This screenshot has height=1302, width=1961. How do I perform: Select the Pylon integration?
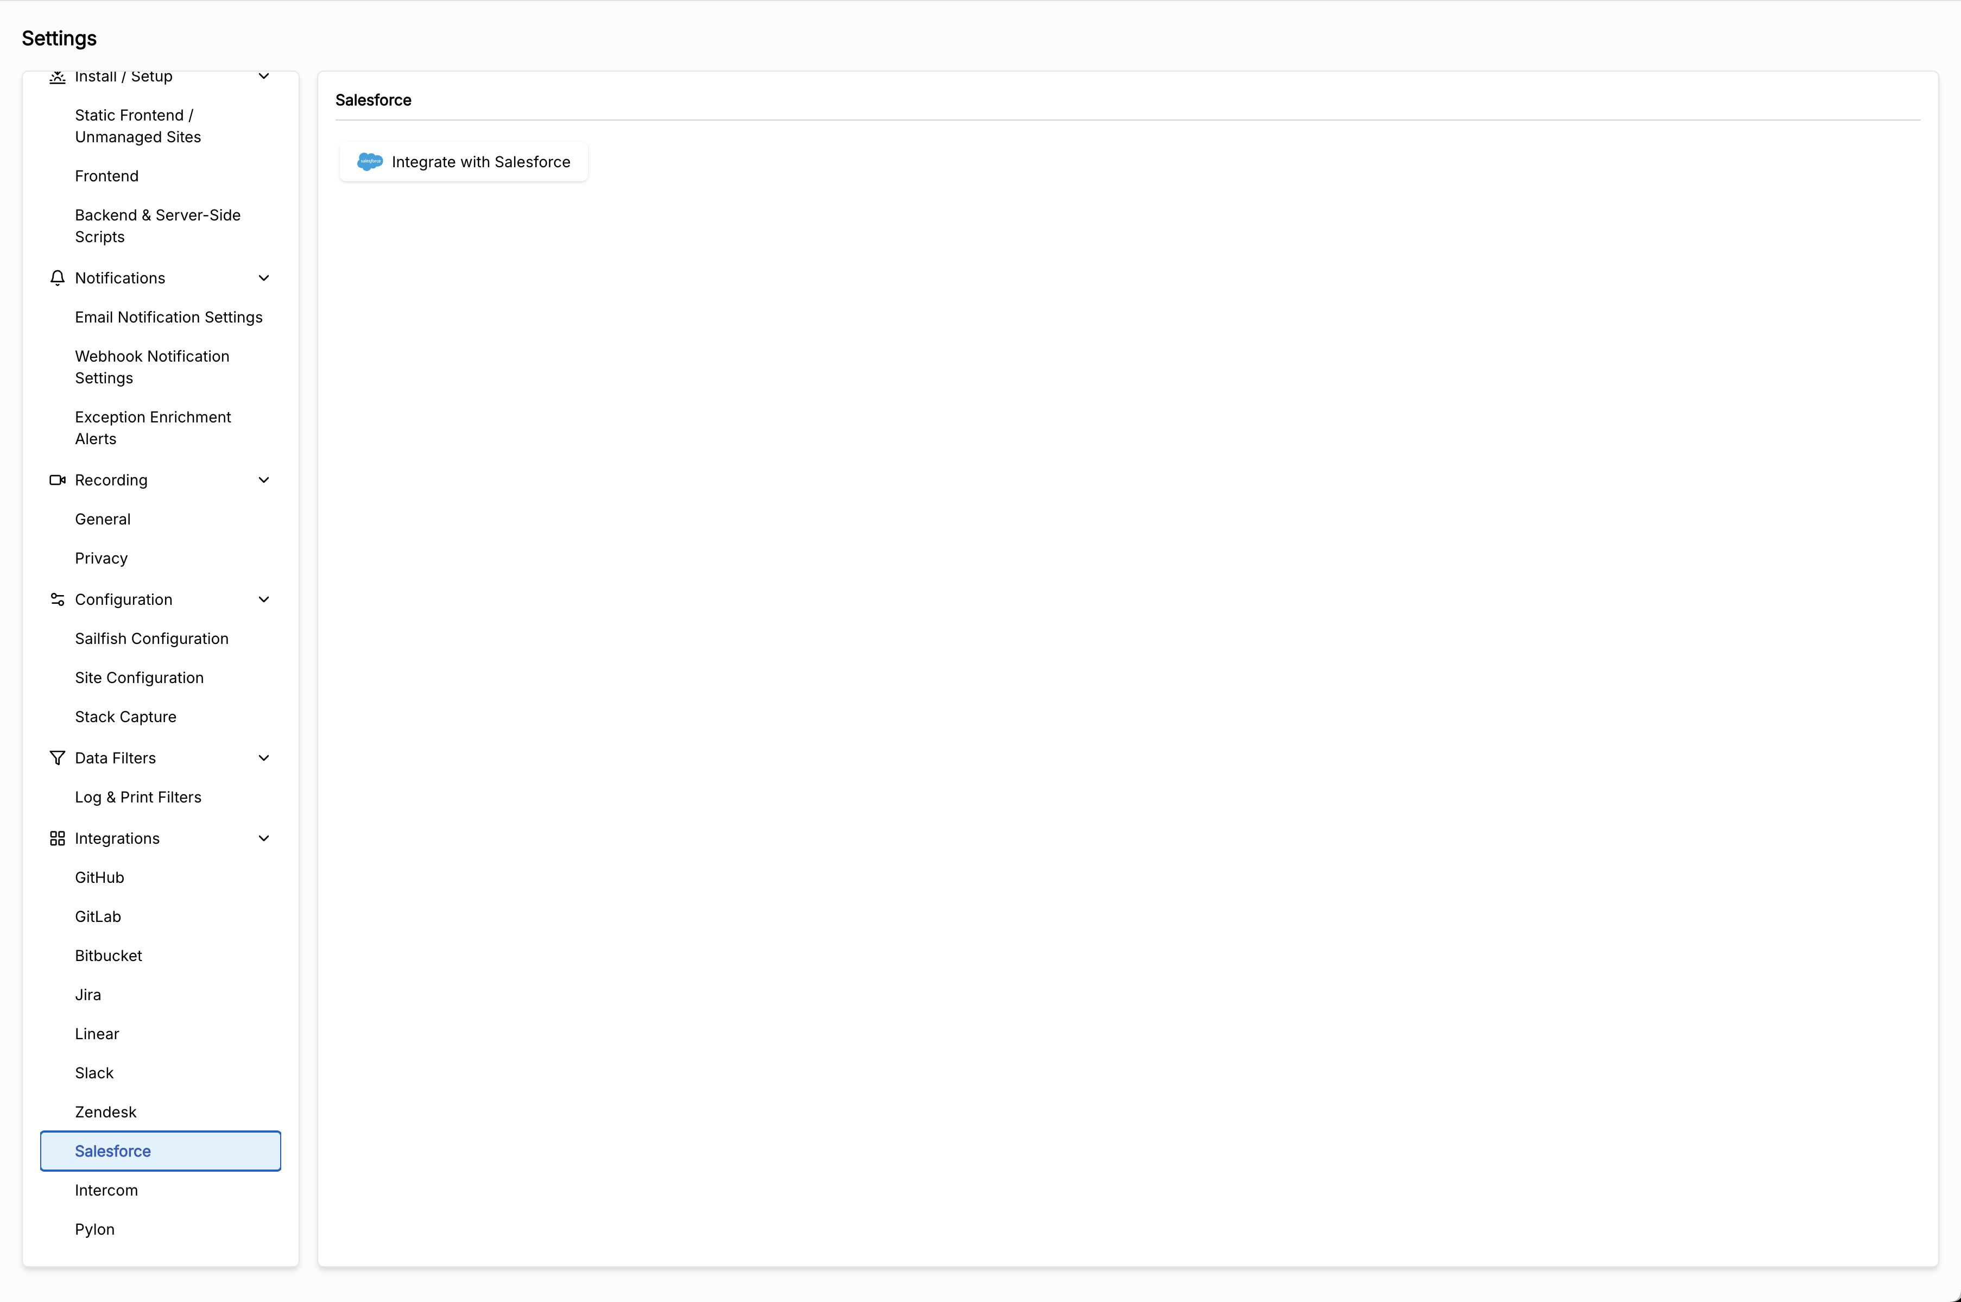point(160,1229)
